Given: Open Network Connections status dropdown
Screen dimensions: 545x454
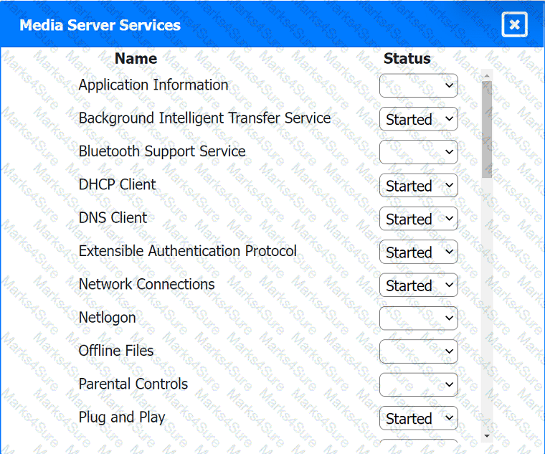Looking at the screenshot, I should tap(418, 285).
